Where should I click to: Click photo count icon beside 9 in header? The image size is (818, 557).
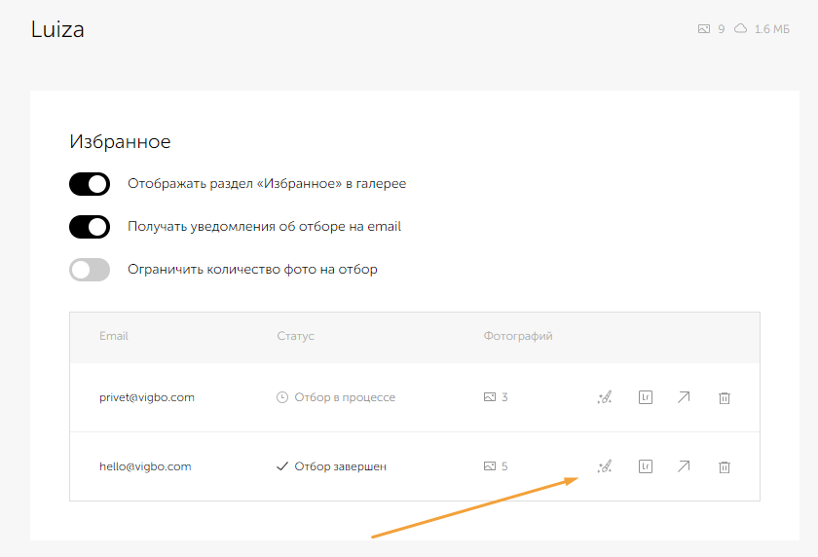click(x=704, y=29)
